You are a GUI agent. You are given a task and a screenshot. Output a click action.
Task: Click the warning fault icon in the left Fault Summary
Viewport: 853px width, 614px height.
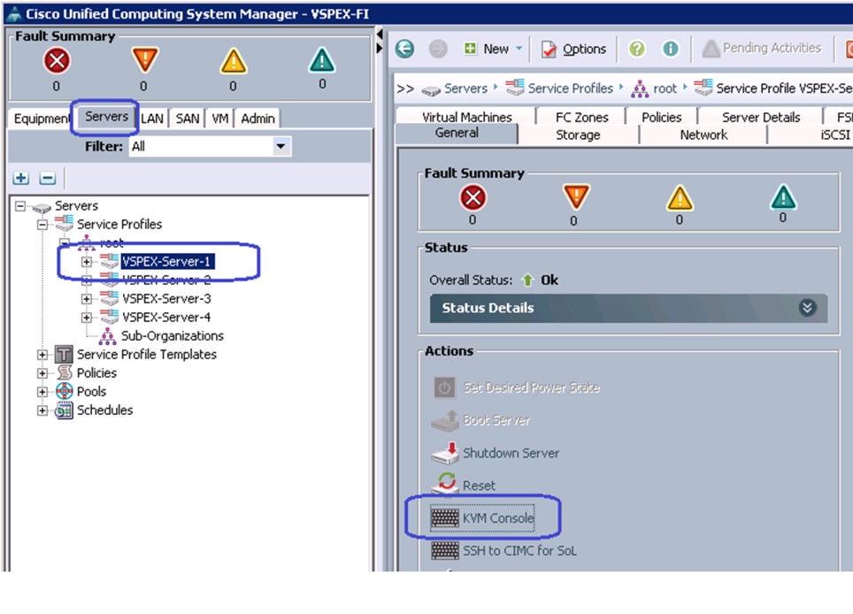coord(321,60)
